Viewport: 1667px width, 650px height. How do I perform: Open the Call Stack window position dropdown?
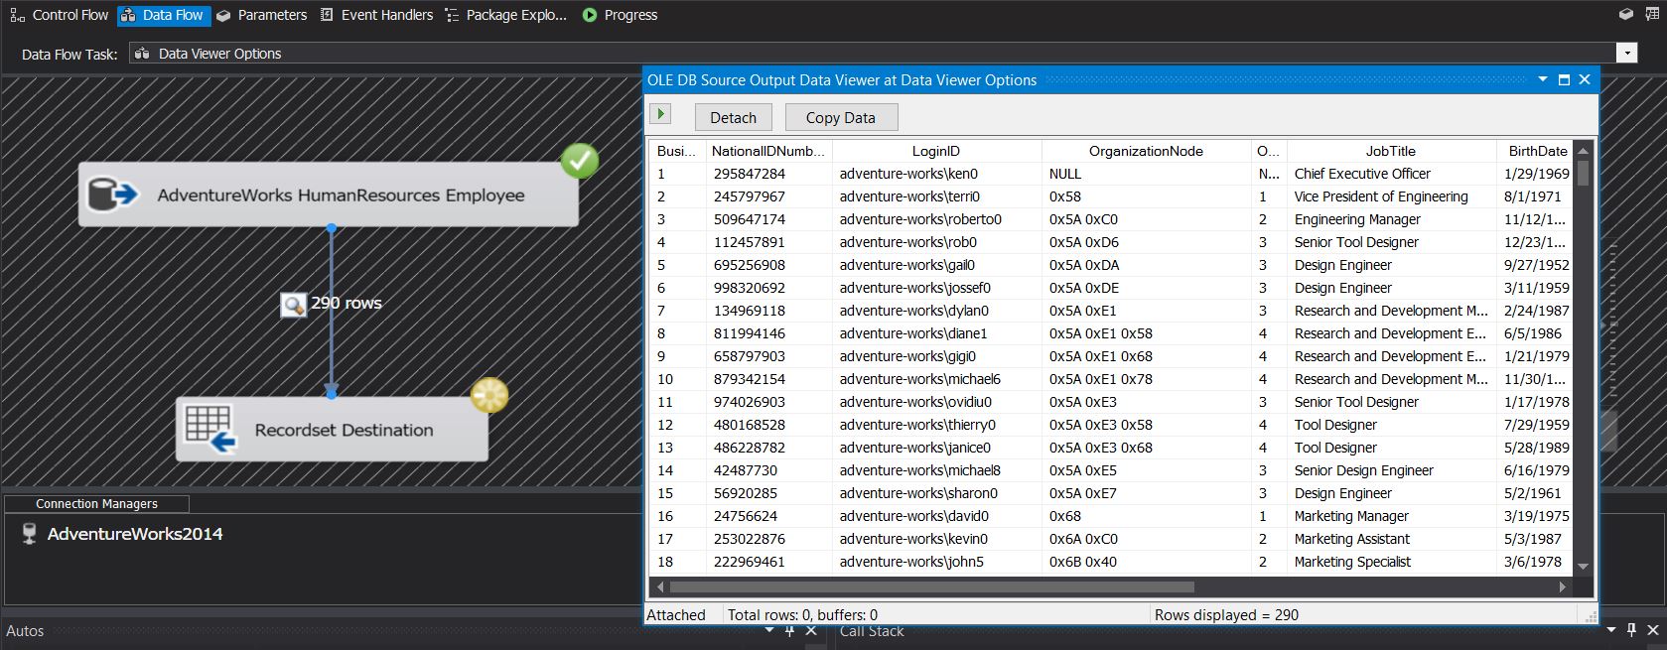click(1611, 630)
